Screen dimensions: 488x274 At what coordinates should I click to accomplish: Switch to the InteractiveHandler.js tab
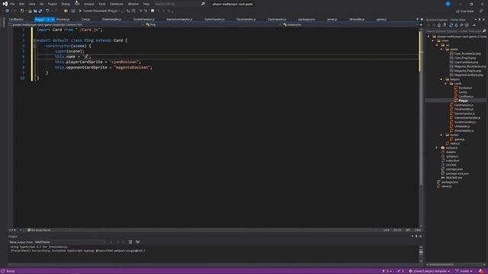tap(179, 19)
